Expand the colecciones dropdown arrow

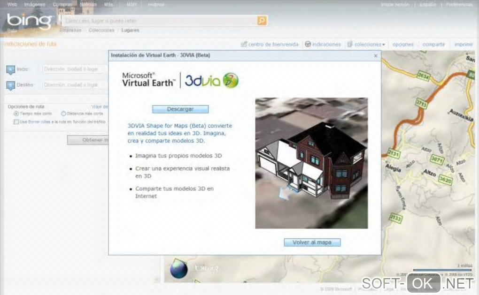tap(384, 45)
